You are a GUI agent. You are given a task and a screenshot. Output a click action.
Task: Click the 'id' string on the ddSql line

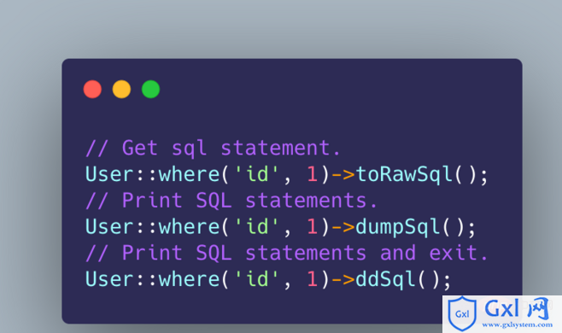pyautogui.click(x=256, y=279)
